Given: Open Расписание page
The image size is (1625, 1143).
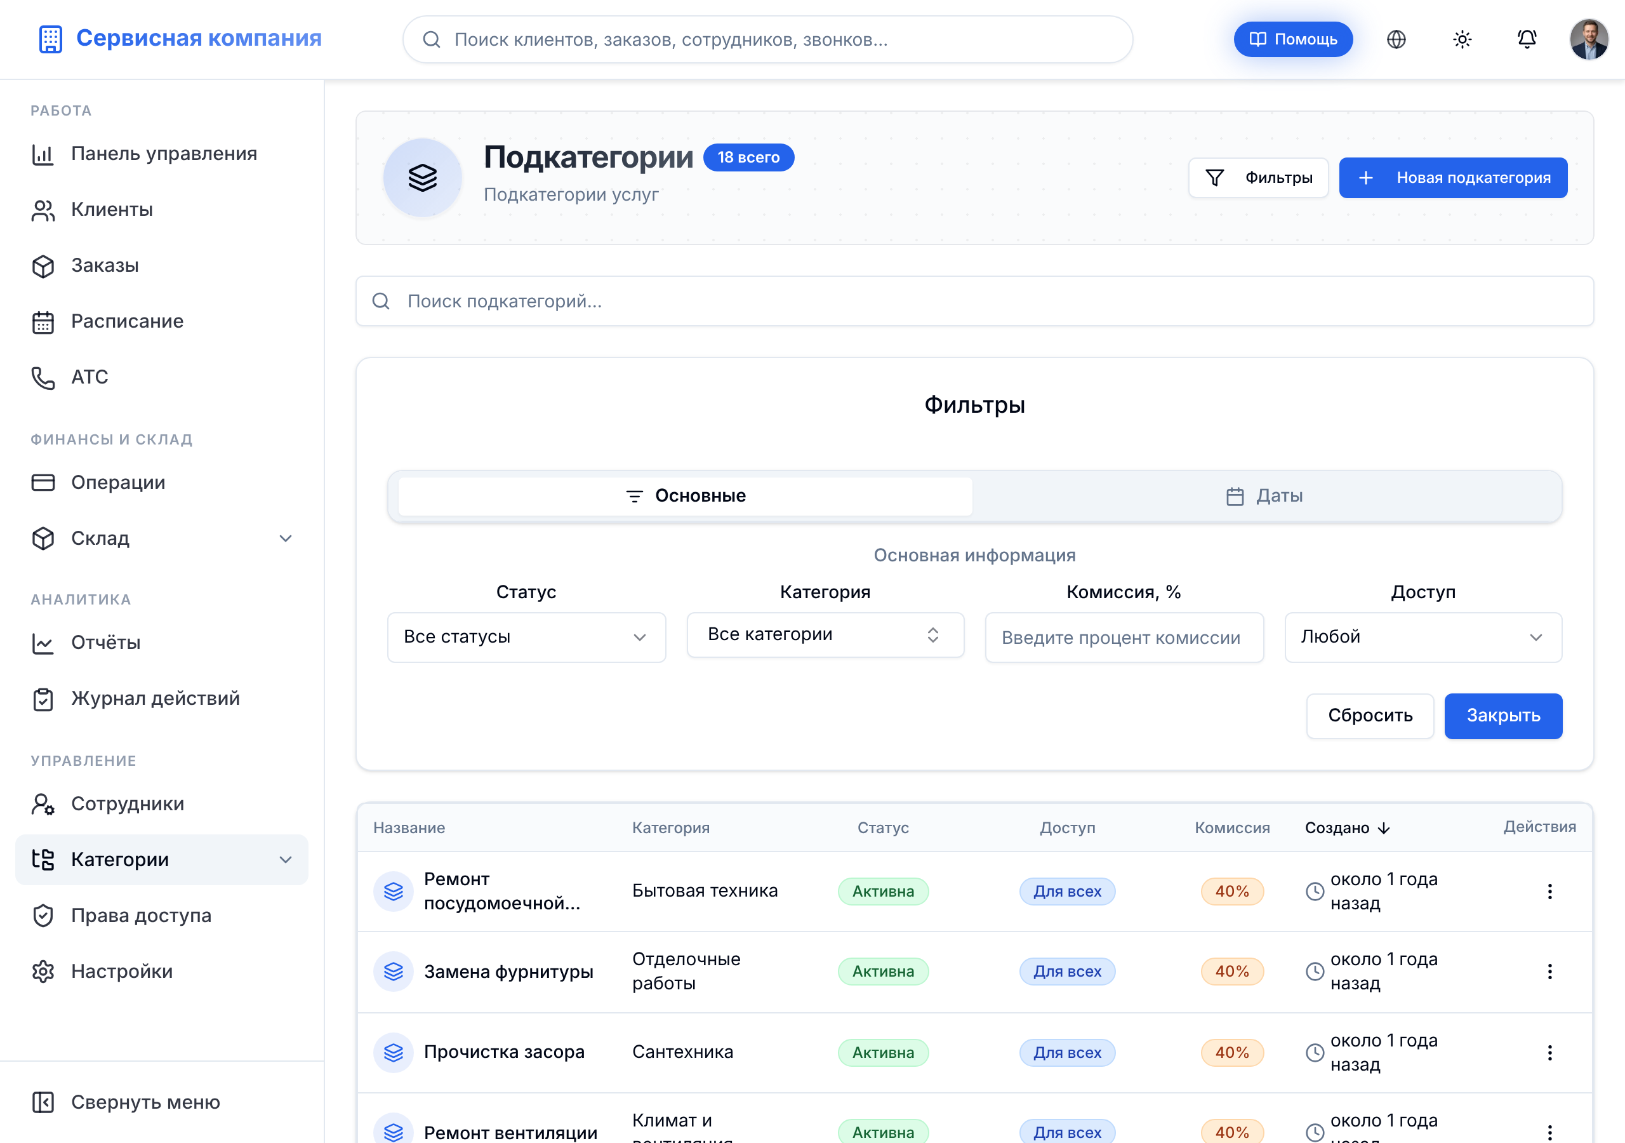Looking at the screenshot, I should (x=162, y=321).
